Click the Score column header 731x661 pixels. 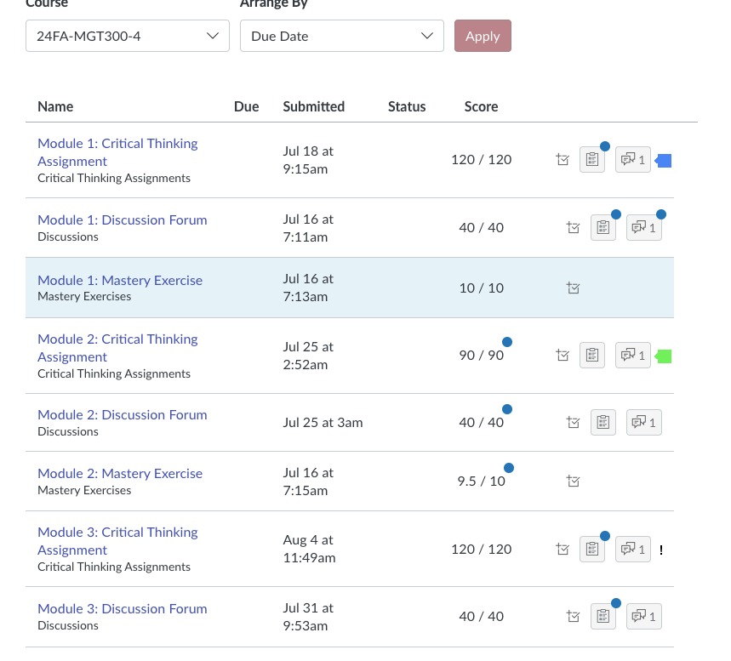point(481,106)
